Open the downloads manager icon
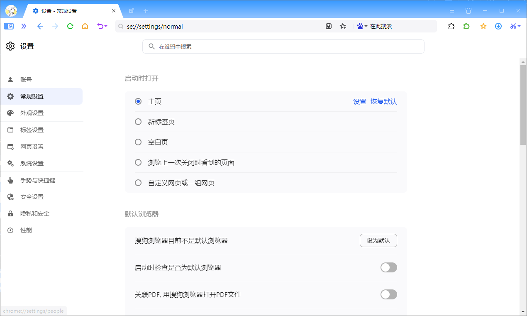527x316 pixels. click(x=498, y=26)
